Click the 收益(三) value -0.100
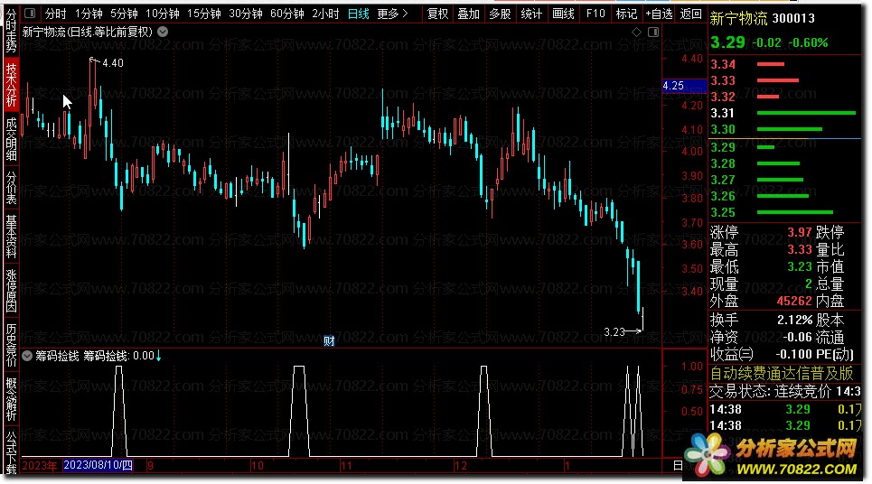 click(793, 355)
